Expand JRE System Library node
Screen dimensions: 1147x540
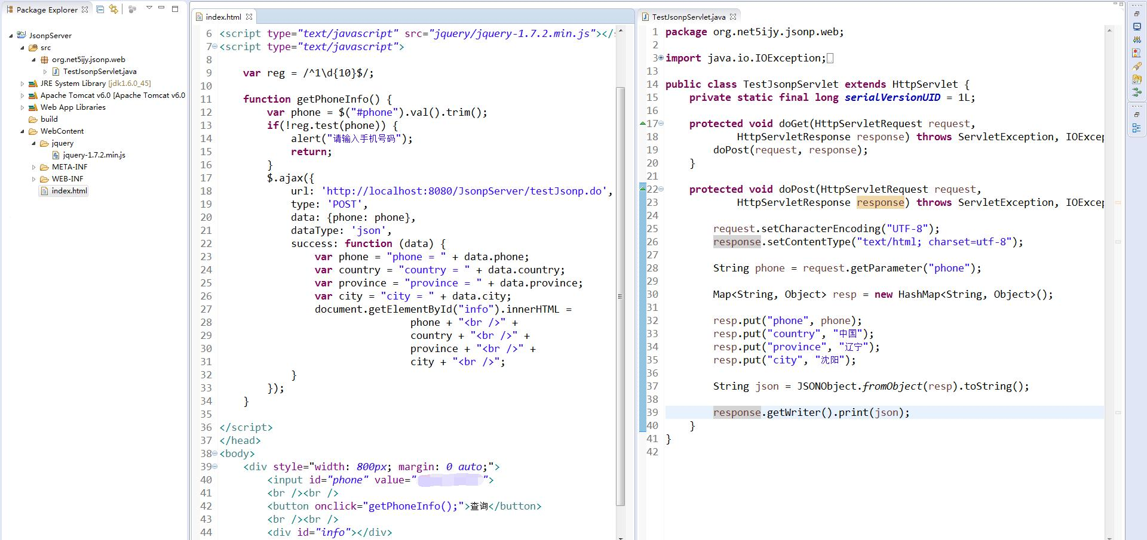tap(22, 84)
